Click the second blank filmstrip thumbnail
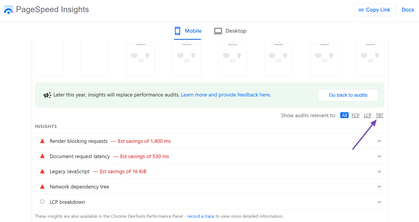419x222 pixels. (x=95, y=58)
